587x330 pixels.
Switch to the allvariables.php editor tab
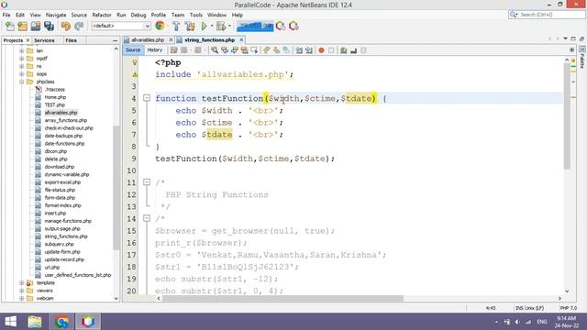tap(148, 39)
